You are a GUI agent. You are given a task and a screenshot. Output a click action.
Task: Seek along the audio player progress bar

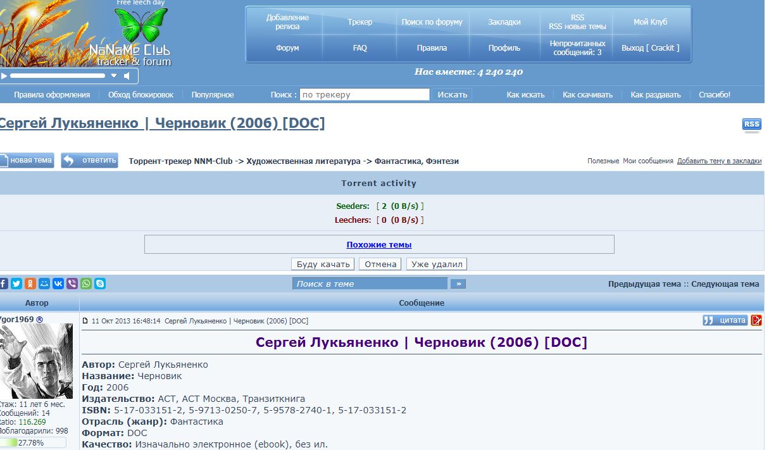[x=58, y=76]
